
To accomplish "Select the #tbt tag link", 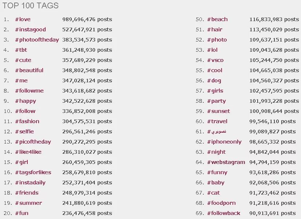I will pyautogui.click(x=21, y=50).
